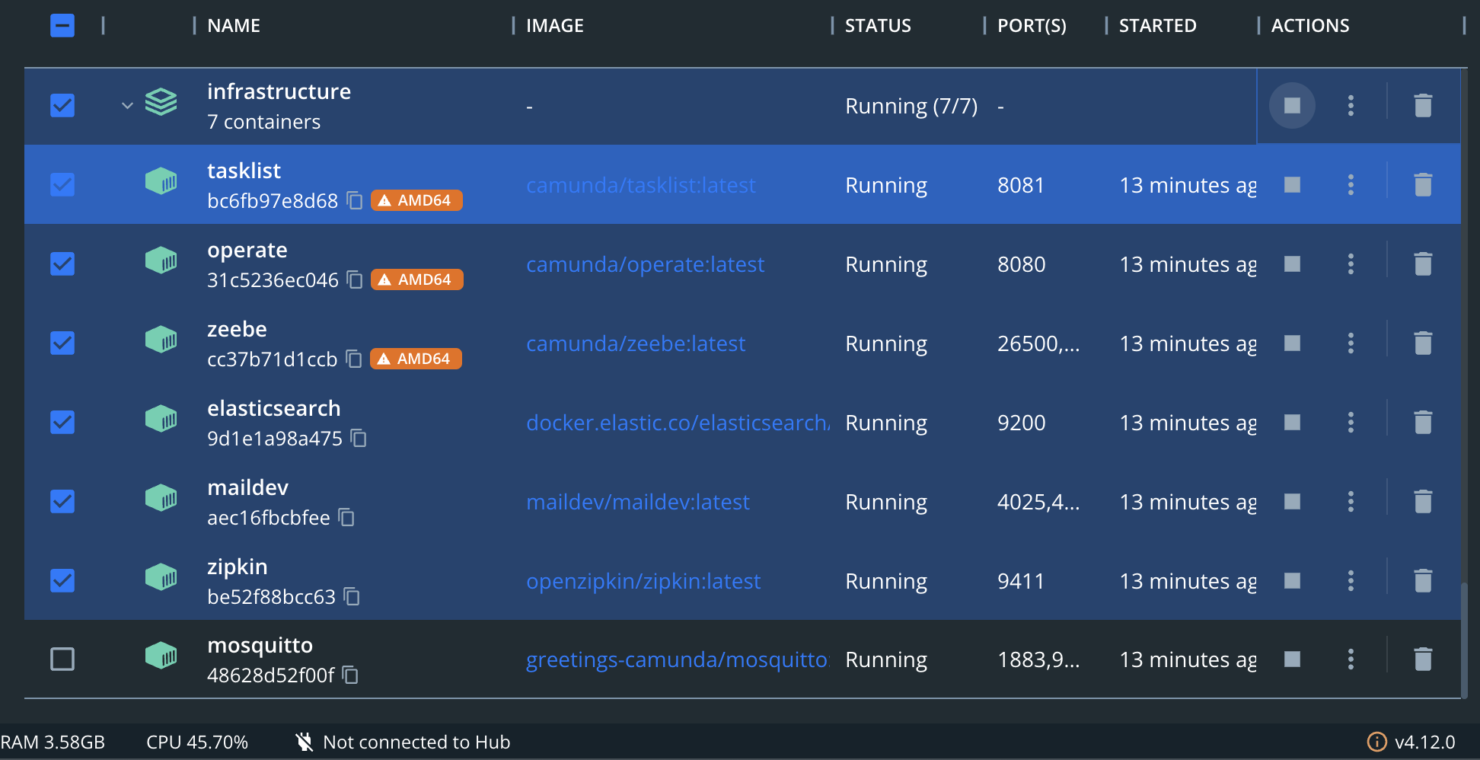Copy operate container ID 31c5236ec046

(x=355, y=279)
